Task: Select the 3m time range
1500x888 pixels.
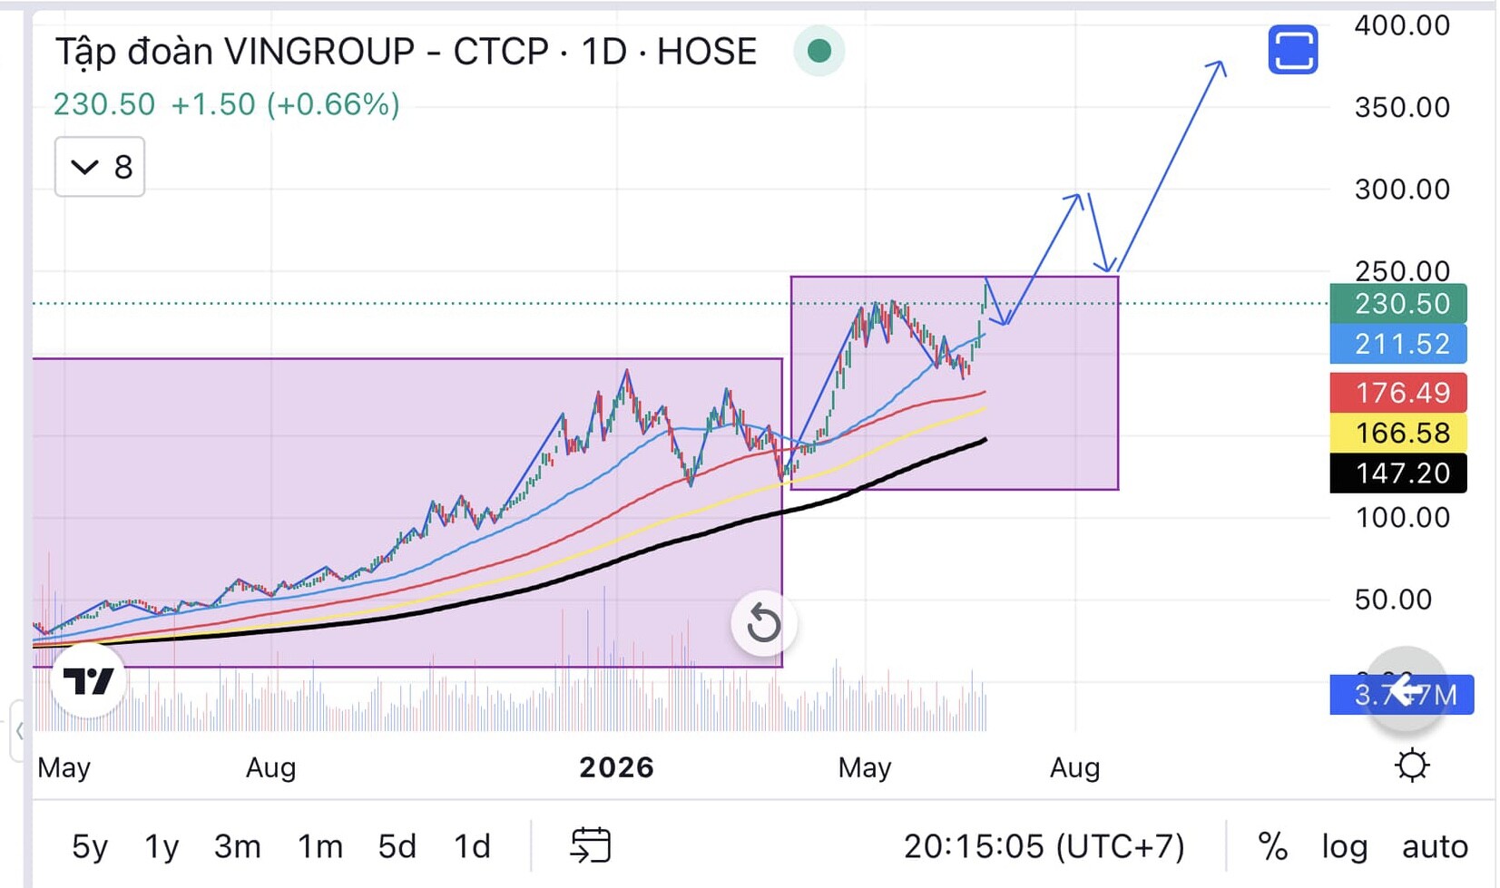Action: click(237, 846)
